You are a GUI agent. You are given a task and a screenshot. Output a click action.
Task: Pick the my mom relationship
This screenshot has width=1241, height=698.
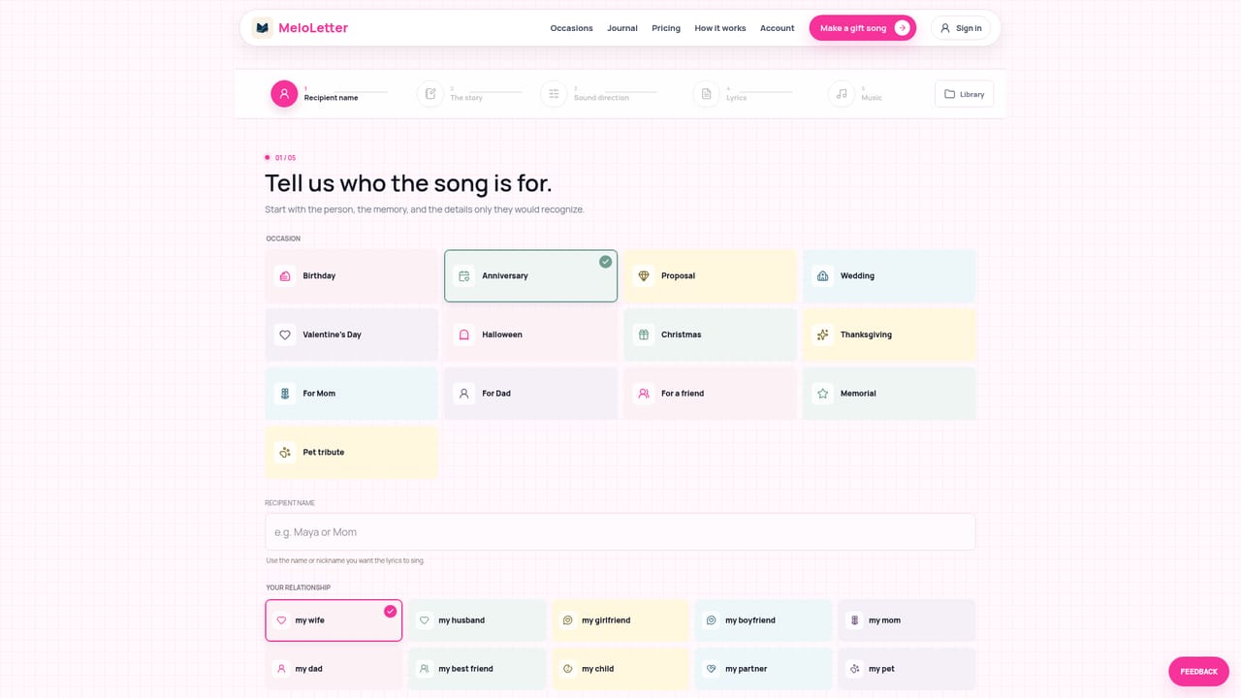[x=907, y=620]
